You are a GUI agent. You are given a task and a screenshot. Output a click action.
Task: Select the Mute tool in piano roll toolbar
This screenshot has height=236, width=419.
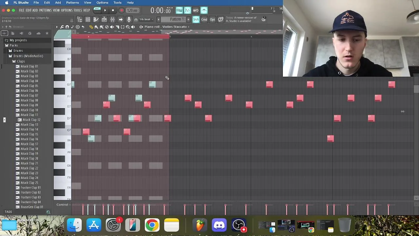point(112,27)
